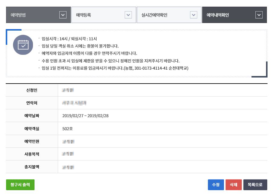276x195 pixels.
Task: Click the 신청인 row label
Action: (32, 90)
